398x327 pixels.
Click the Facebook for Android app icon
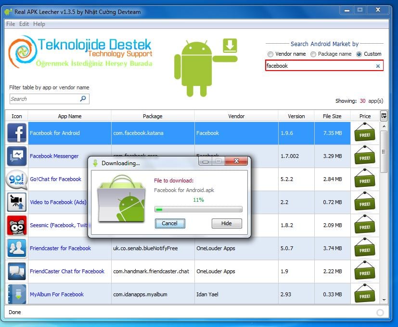click(x=17, y=133)
